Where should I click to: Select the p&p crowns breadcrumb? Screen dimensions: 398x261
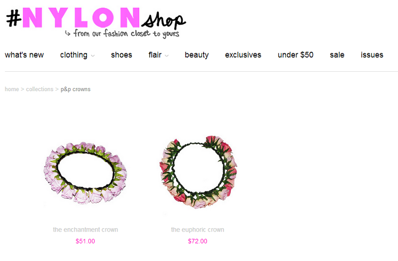(x=76, y=90)
